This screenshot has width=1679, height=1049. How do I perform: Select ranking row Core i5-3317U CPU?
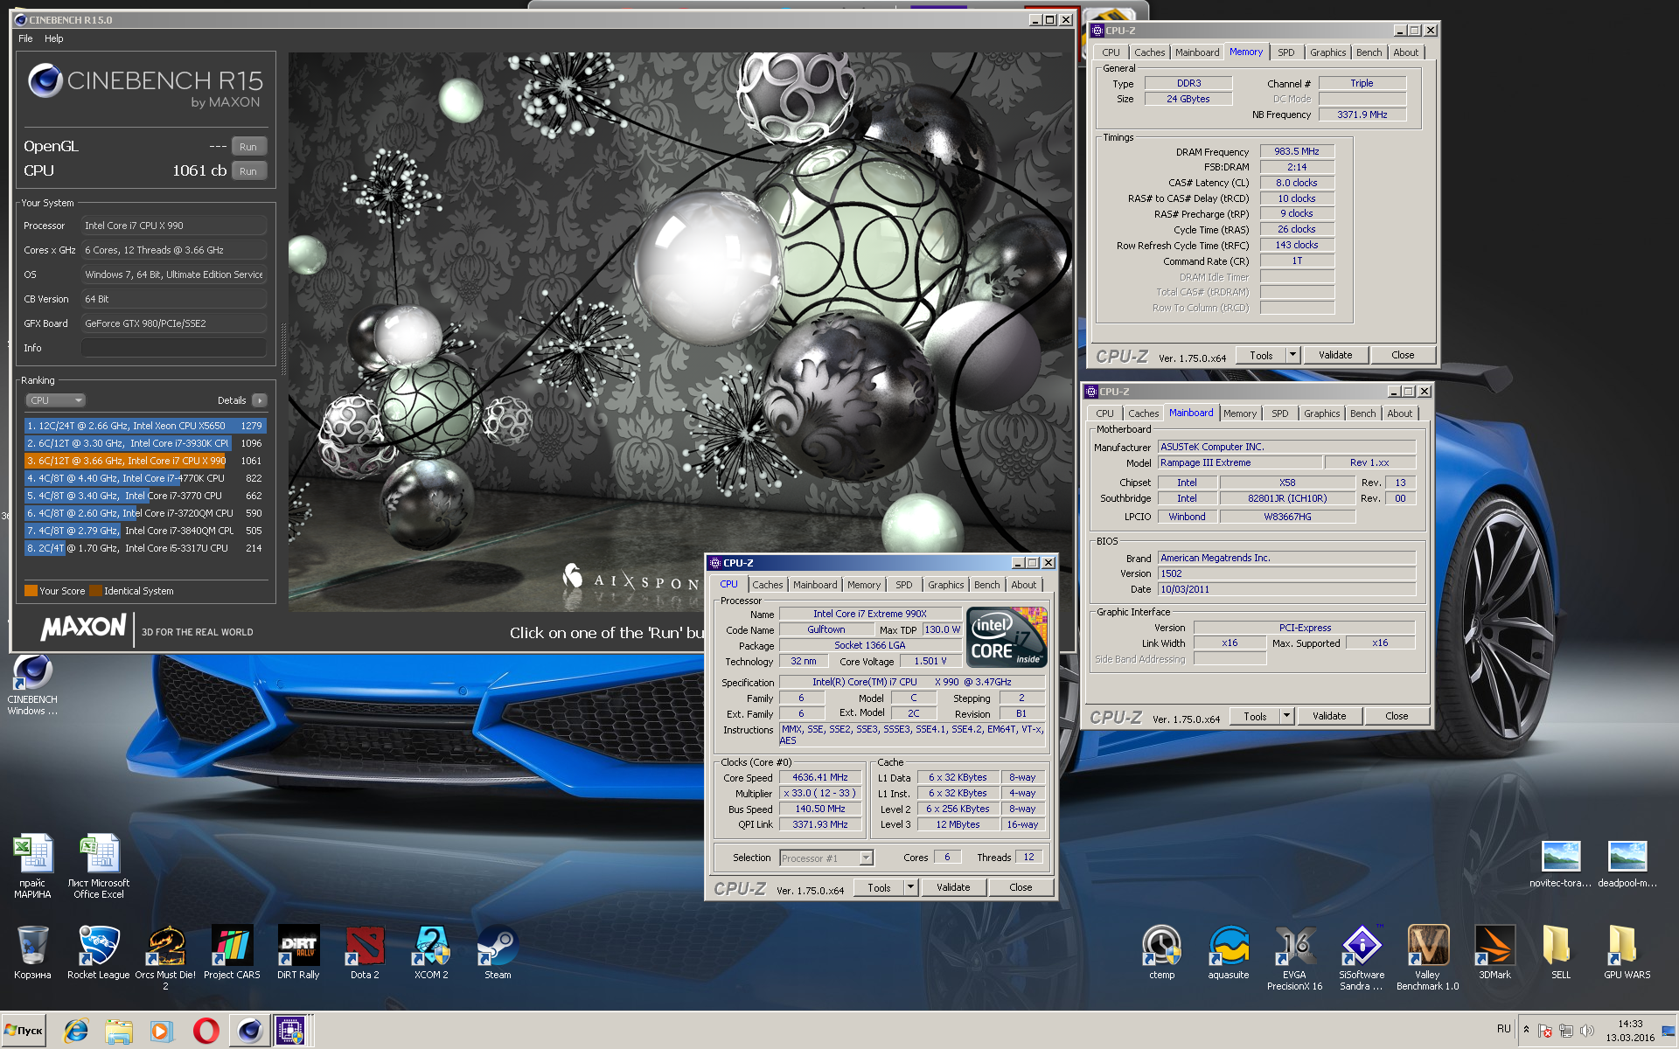coord(145,548)
